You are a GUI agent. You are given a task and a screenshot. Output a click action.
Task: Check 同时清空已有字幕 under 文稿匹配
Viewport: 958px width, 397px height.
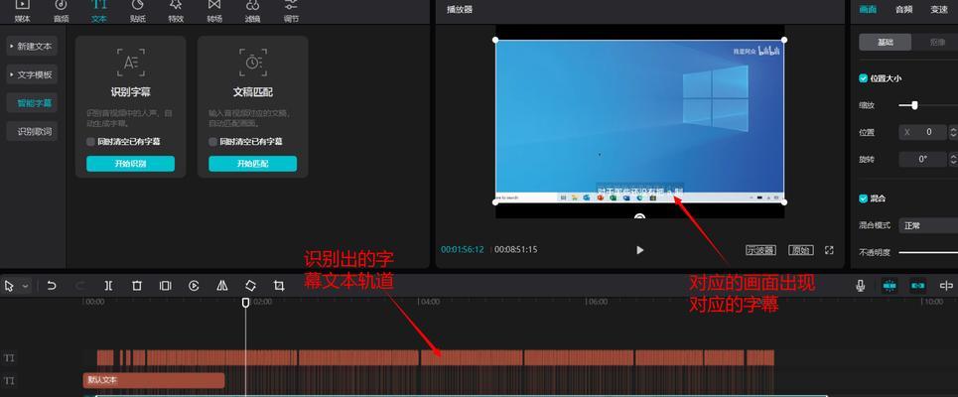(x=212, y=142)
